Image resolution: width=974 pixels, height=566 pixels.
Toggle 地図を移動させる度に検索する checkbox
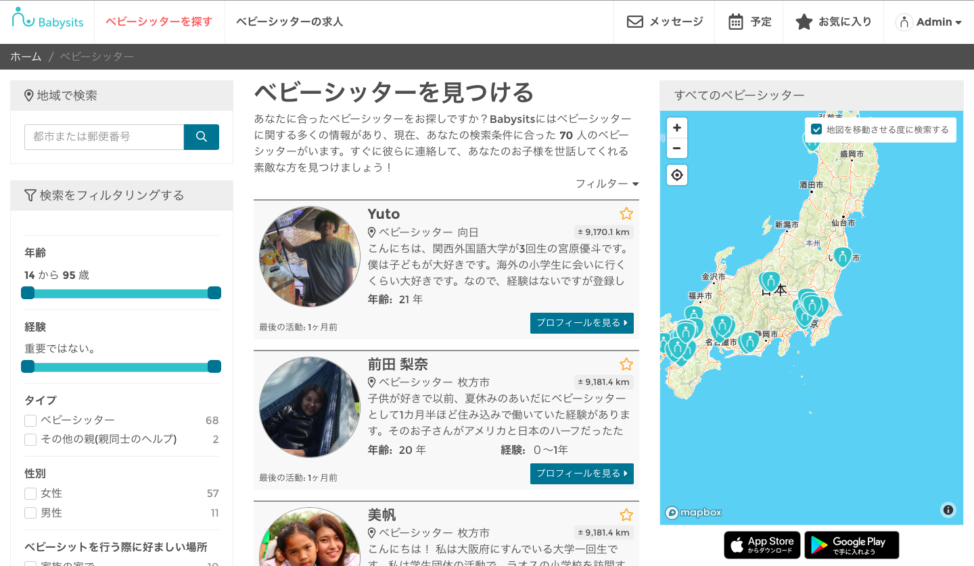(x=816, y=130)
